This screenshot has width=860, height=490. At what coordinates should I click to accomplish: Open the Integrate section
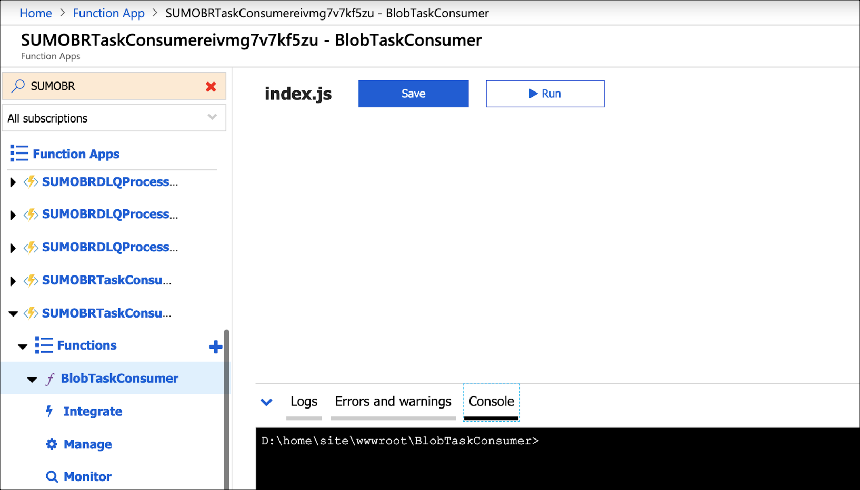coord(93,411)
